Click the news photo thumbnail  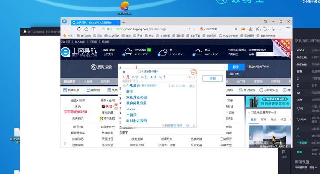(270, 137)
